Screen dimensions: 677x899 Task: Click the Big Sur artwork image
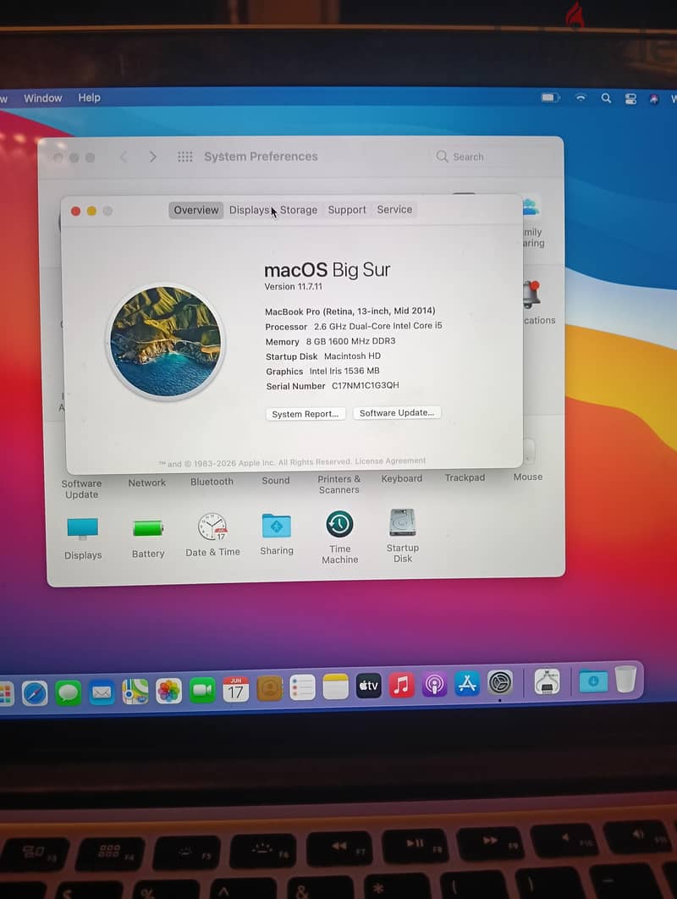pos(166,342)
